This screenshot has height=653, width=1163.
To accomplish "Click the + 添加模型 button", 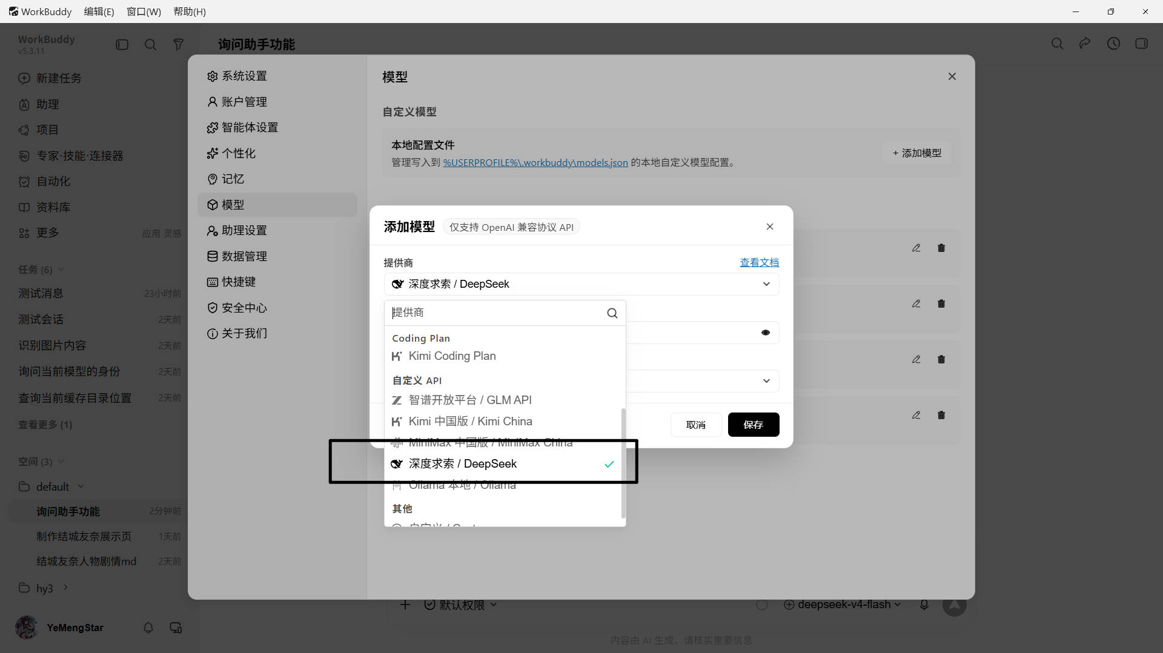I will pos(917,153).
